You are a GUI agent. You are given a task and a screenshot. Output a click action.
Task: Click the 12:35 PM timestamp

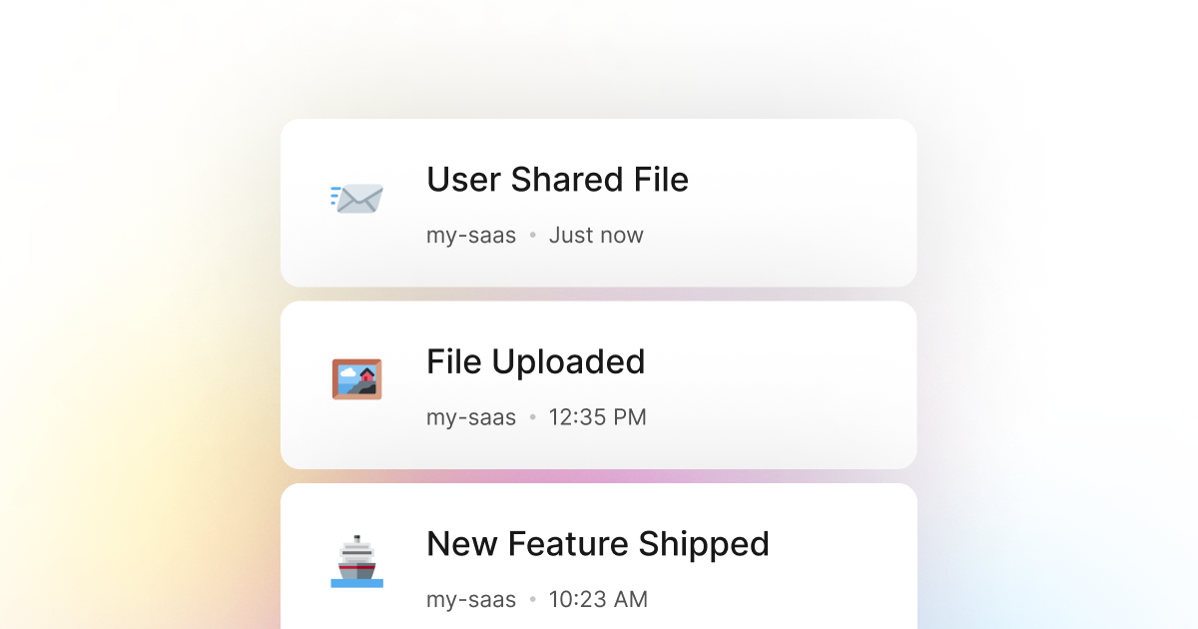coord(597,417)
